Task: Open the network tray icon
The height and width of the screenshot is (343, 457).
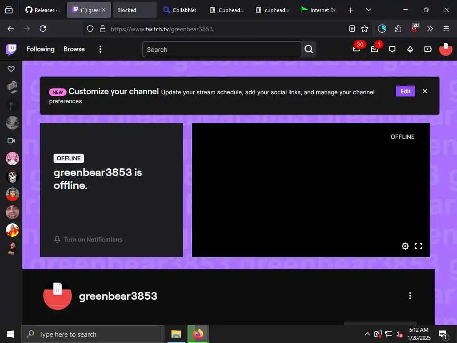Action: (x=389, y=334)
